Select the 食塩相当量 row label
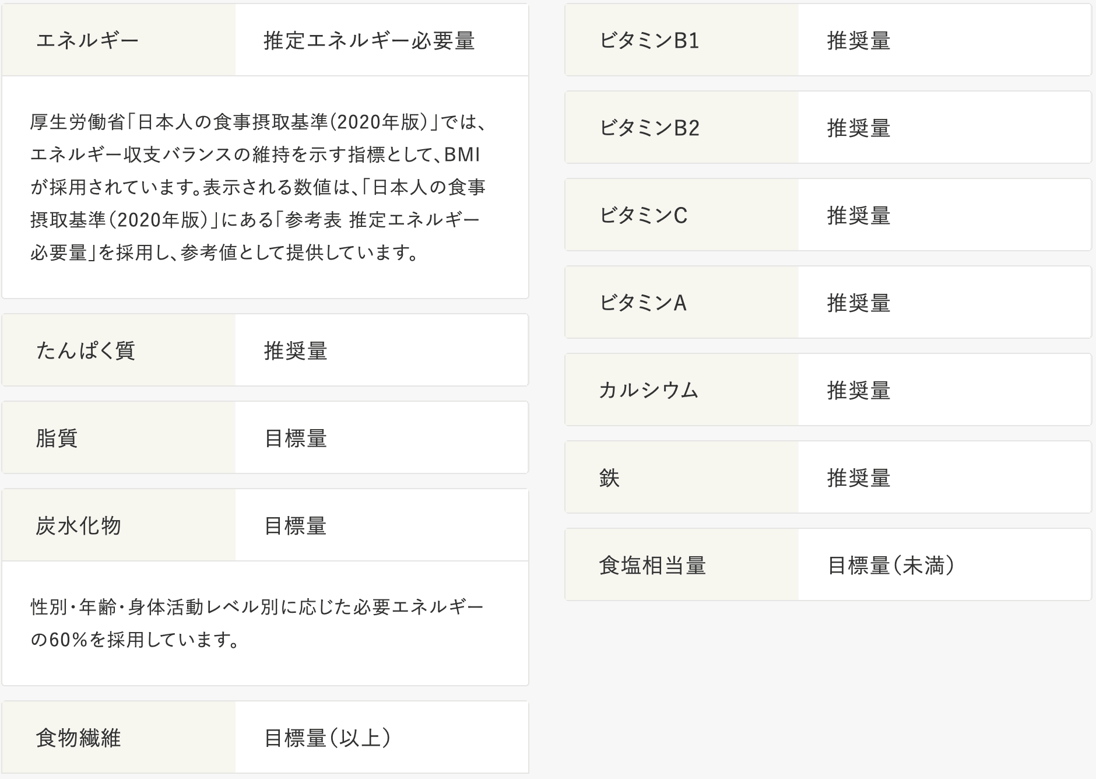 [x=652, y=565]
